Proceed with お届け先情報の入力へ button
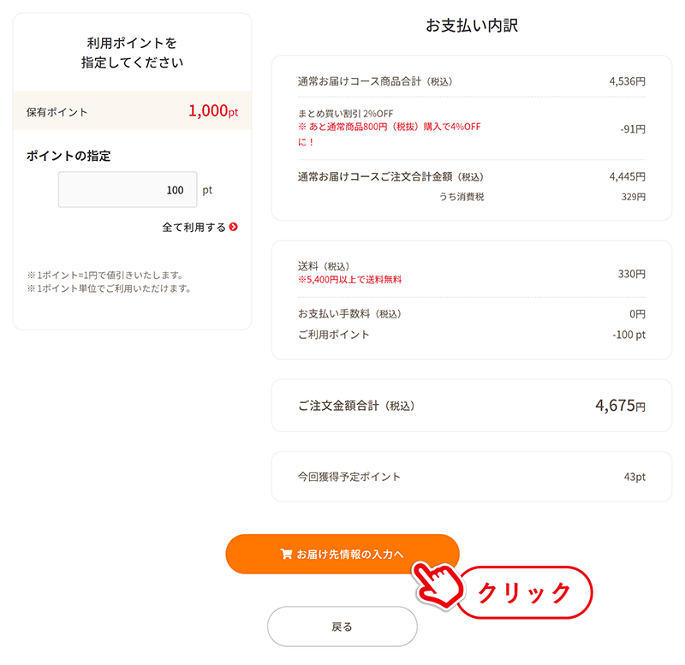Screen dimensions: 685x665 pos(342,554)
